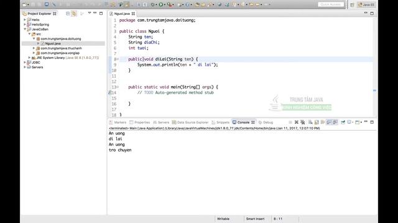Click Remove All Terminated Launches double-X icon

tap(303, 122)
